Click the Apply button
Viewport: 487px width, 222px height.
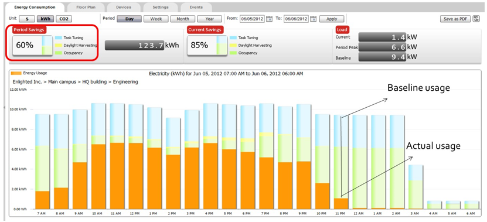pos(332,19)
